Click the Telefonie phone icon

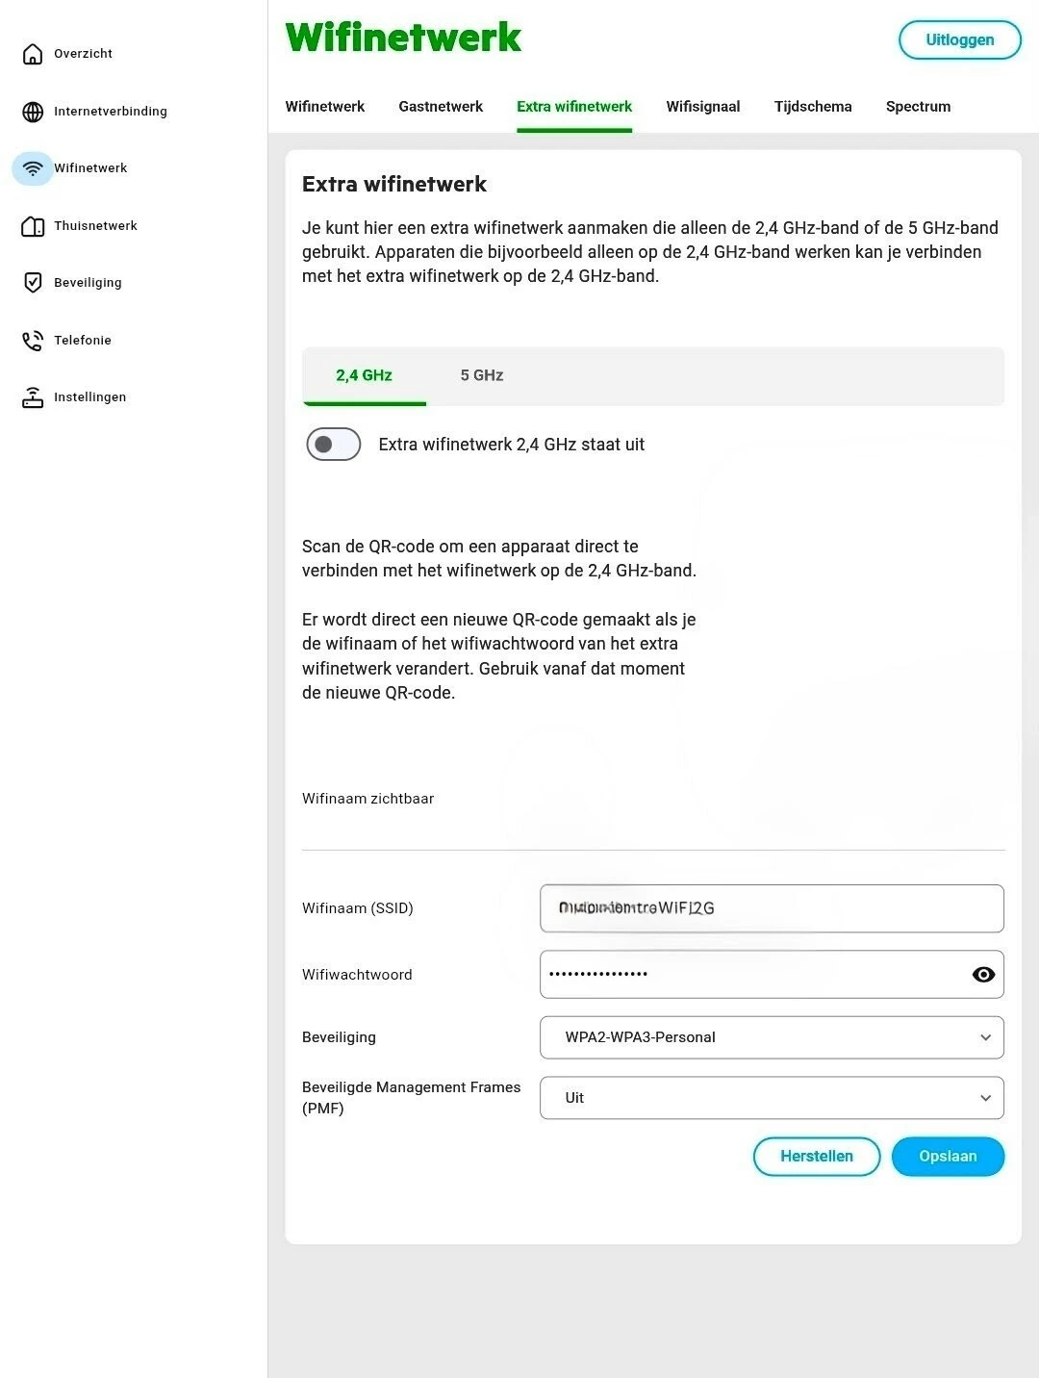(x=33, y=341)
